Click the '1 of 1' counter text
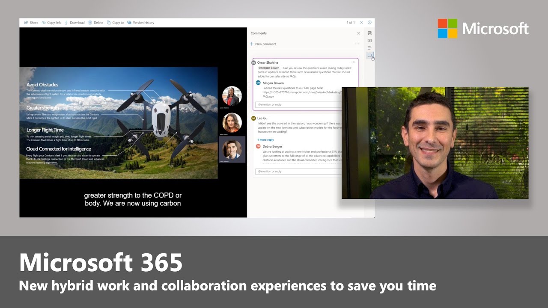Viewport: 548px width, 308px height. pyautogui.click(x=351, y=23)
